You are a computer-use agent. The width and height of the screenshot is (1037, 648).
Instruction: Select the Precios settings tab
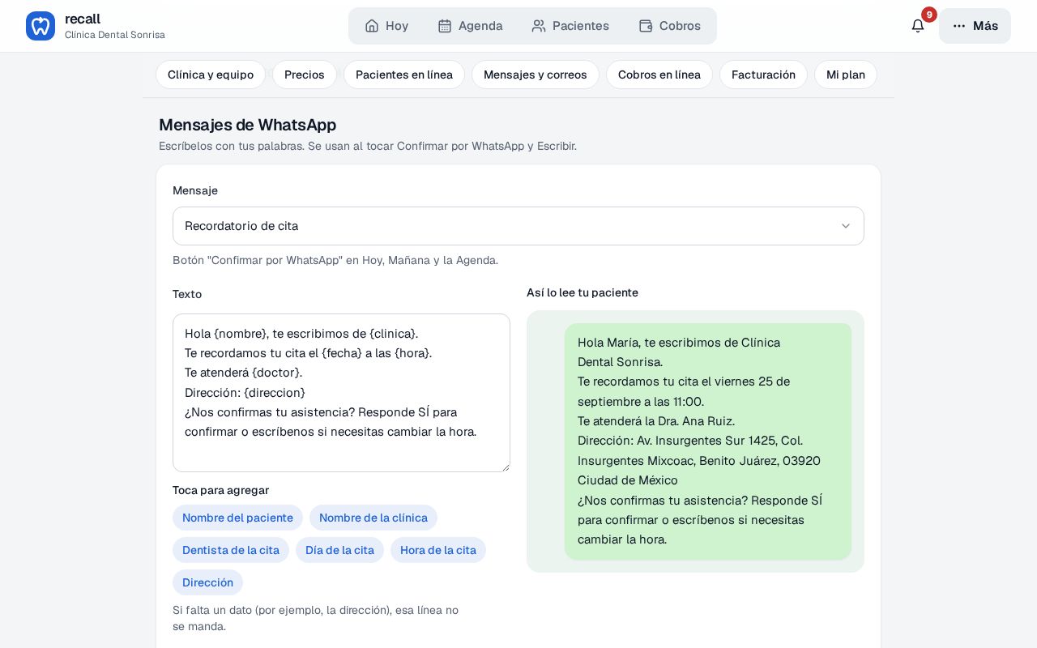click(x=305, y=75)
